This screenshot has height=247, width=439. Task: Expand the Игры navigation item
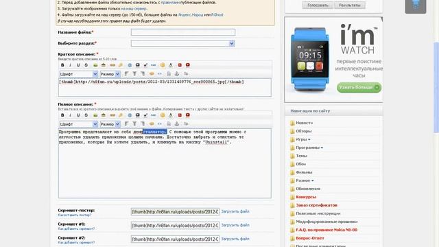tap(303, 139)
